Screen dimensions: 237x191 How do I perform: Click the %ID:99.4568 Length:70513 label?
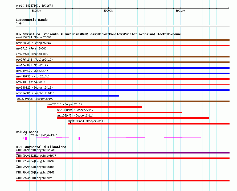[35, 178]
